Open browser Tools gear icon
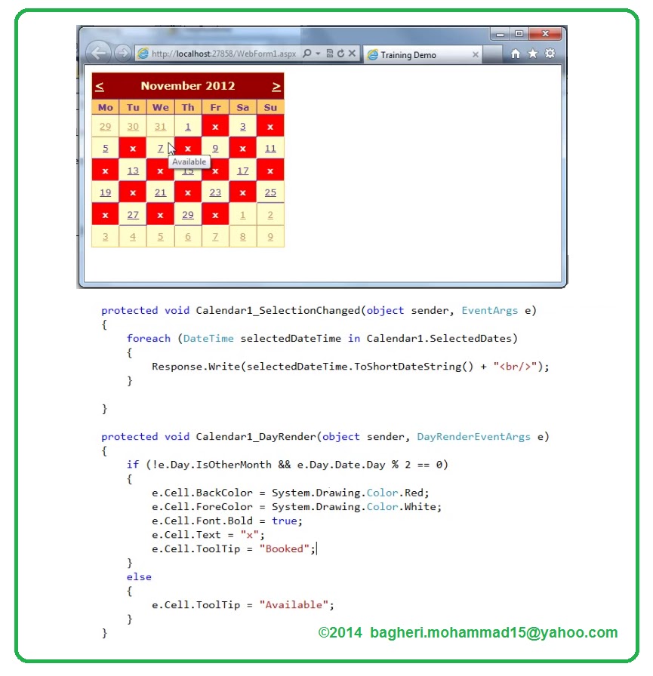Image resolution: width=653 pixels, height=676 pixels. click(x=550, y=54)
